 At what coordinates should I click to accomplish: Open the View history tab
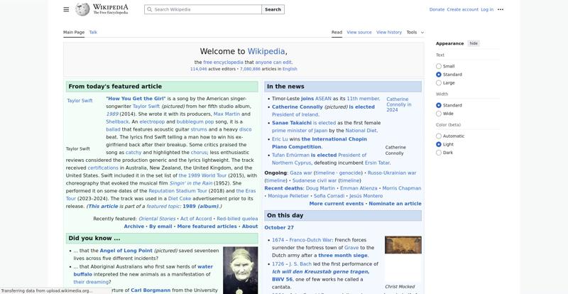pos(388,32)
